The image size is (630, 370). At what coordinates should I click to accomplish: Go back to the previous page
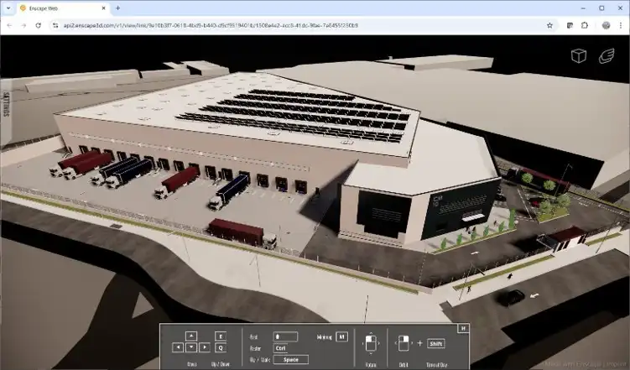pyautogui.click(x=9, y=25)
